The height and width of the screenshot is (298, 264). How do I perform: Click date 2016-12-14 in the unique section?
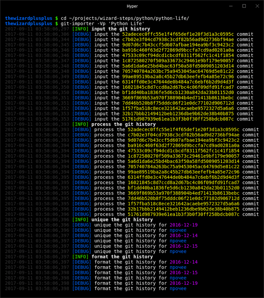(184, 236)
